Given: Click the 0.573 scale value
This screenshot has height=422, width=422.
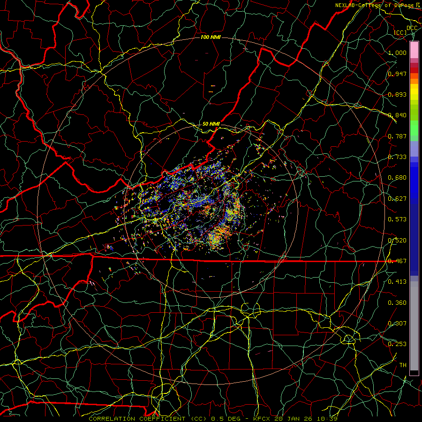Looking at the screenshot, I should point(397,219).
